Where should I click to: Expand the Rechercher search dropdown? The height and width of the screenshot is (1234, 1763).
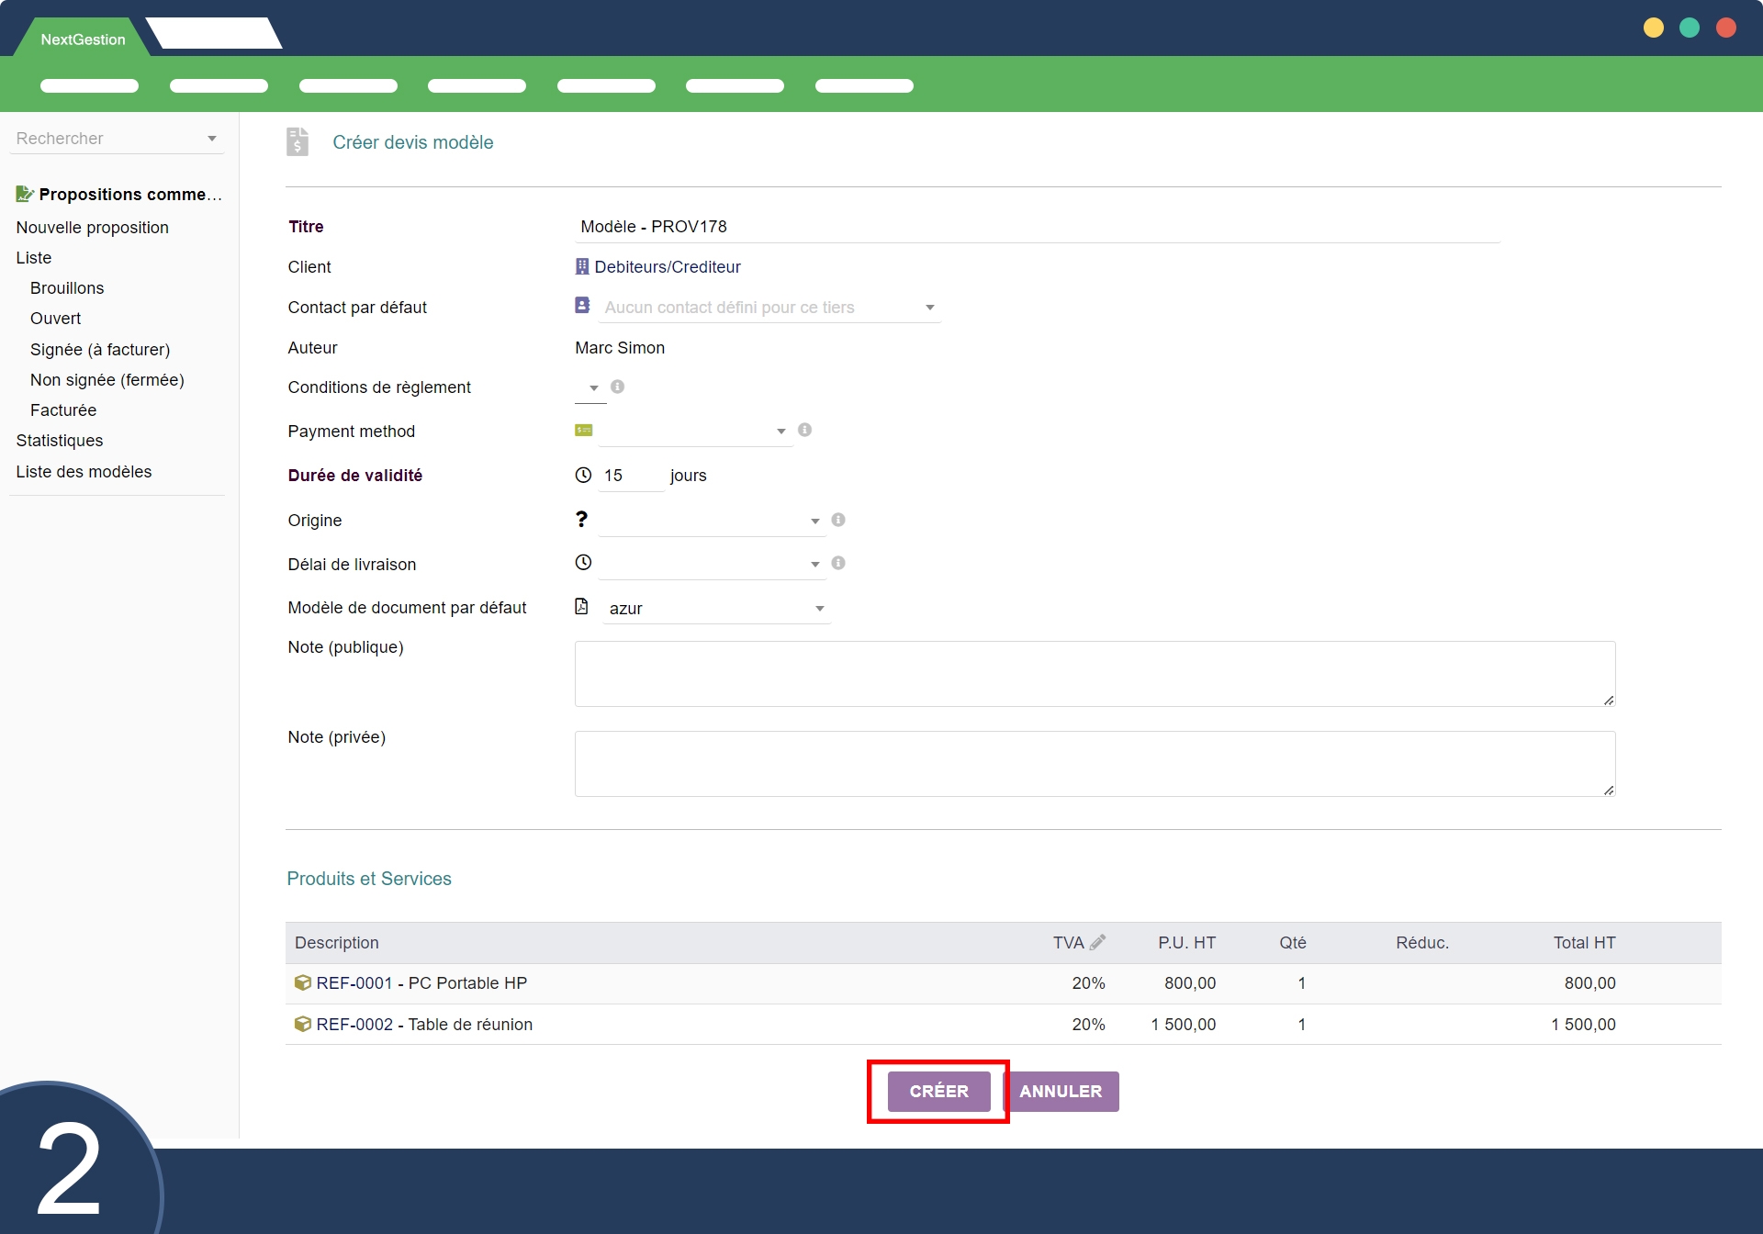tap(212, 139)
